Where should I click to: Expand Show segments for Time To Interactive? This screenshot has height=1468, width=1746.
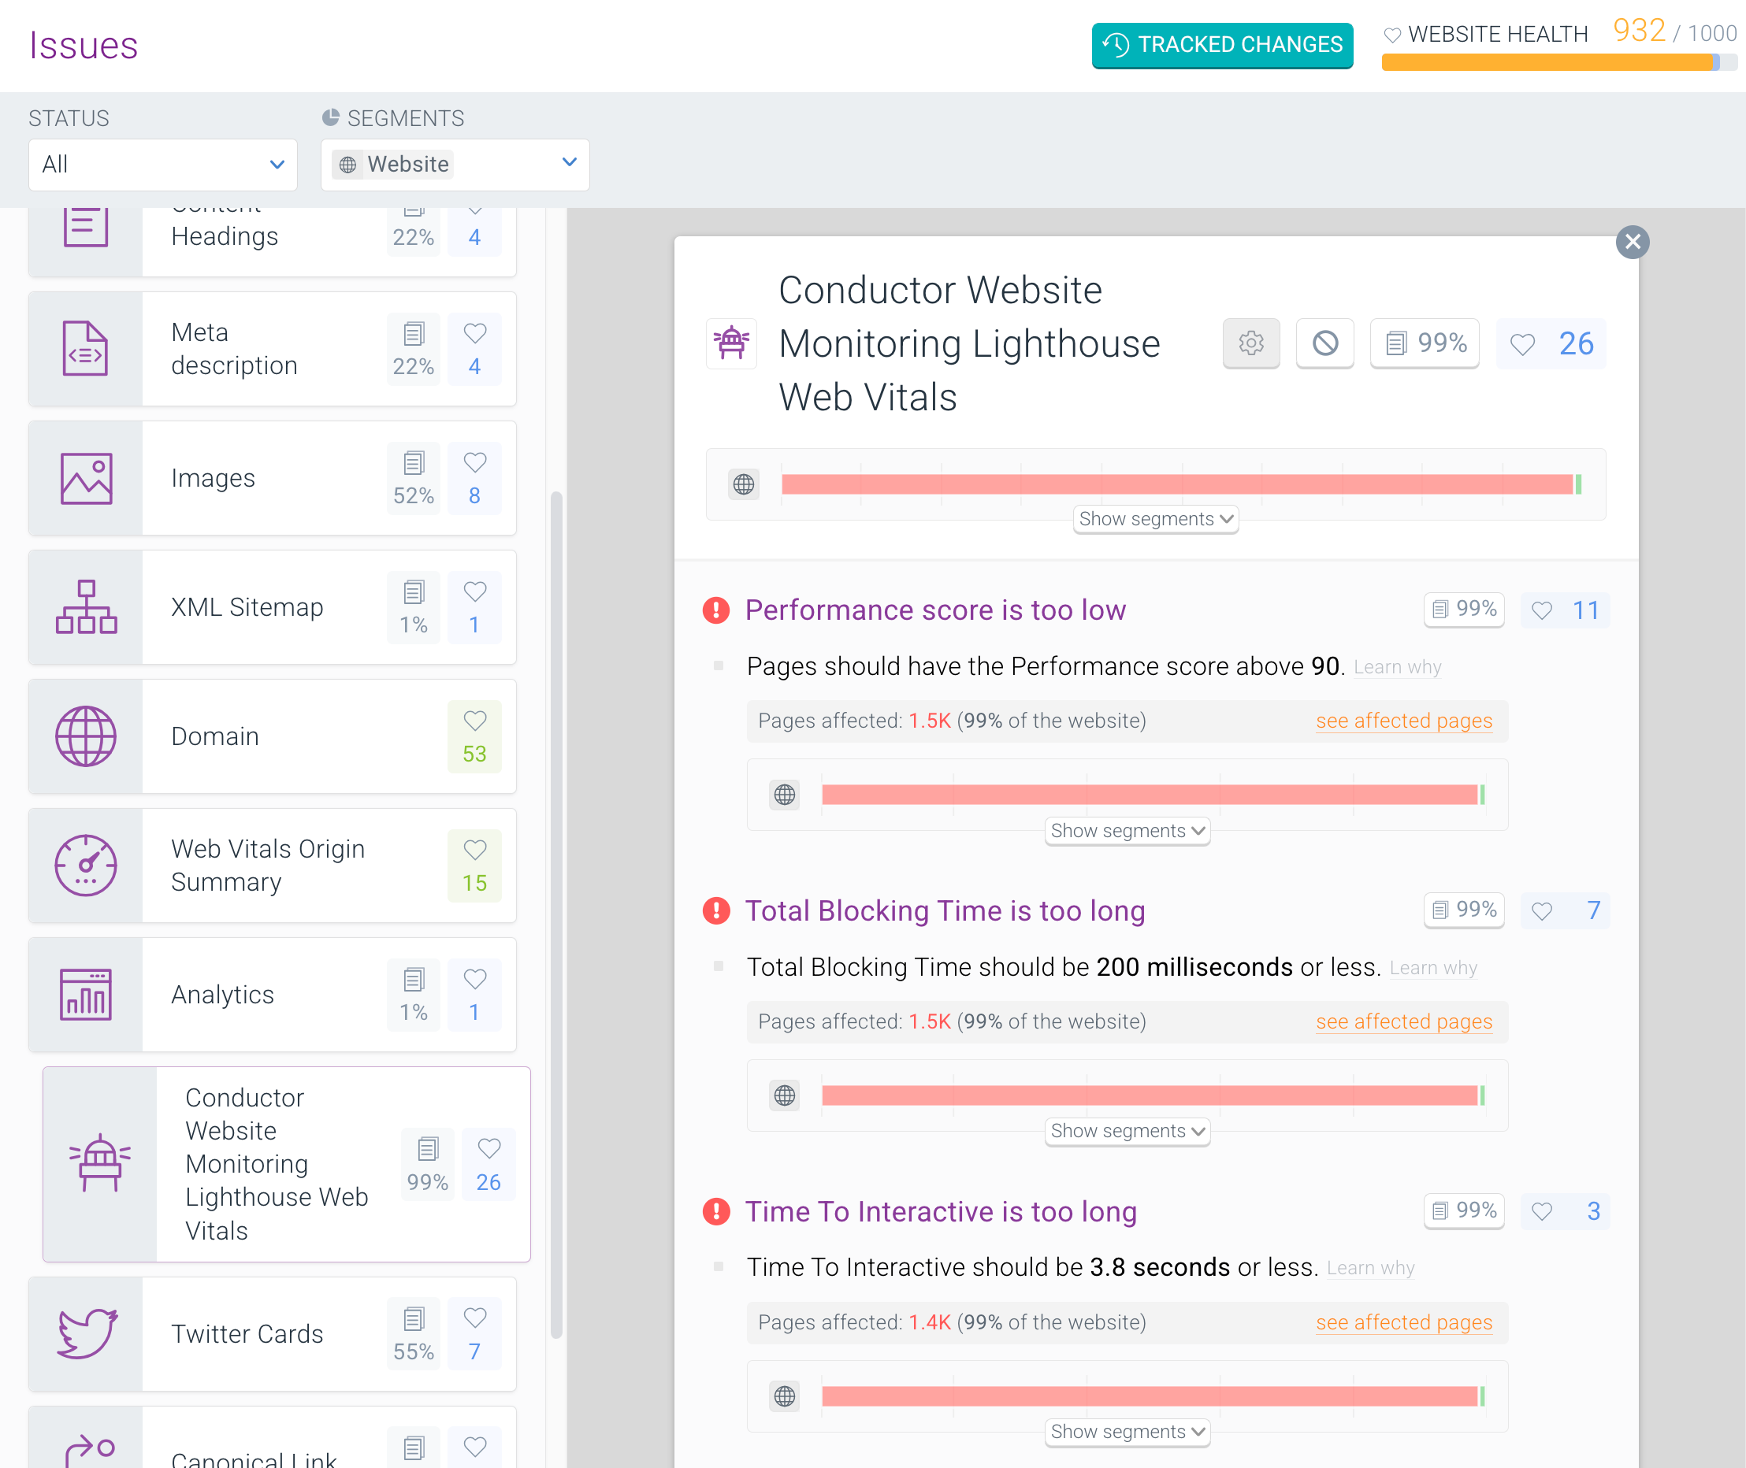[x=1127, y=1432]
